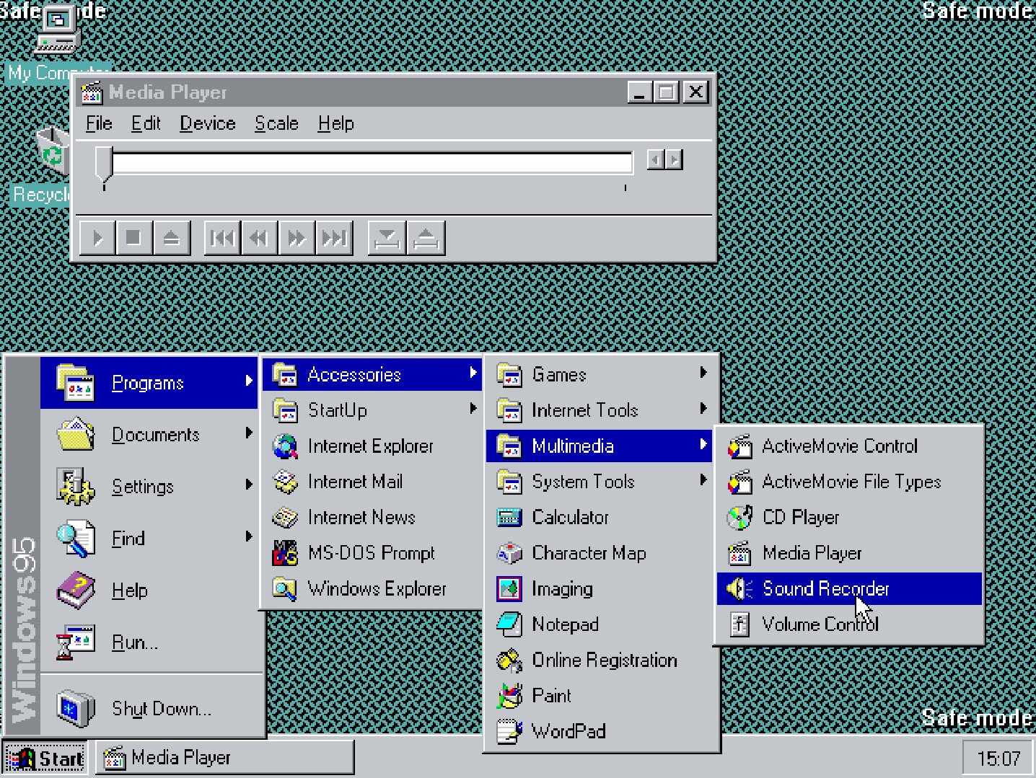Screen dimensions: 1036x778
Task: Choose Shut Down... from the Start menu
Action: point(149,709)
